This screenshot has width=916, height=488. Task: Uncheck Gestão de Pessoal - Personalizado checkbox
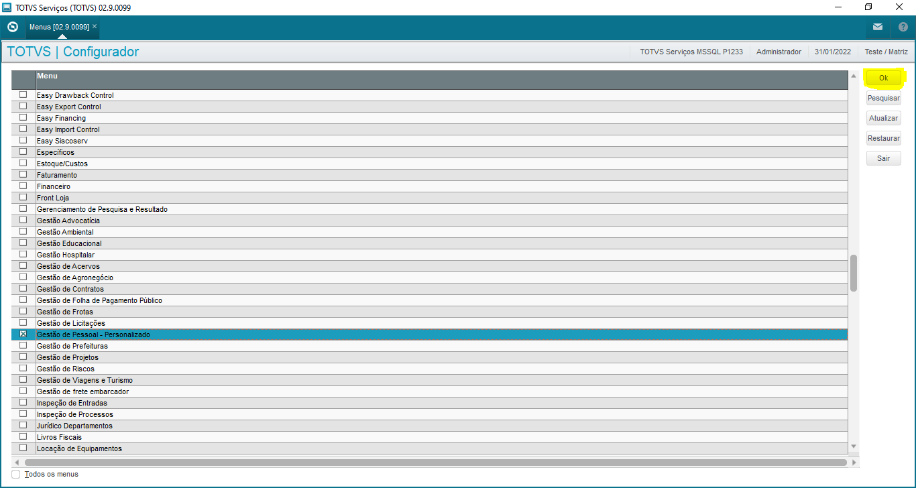click(x=23, y=334)
